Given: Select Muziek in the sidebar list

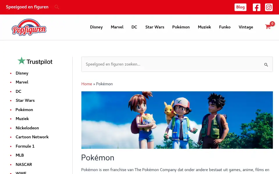Looking at the screenshot, I should (x=22, y=119).
